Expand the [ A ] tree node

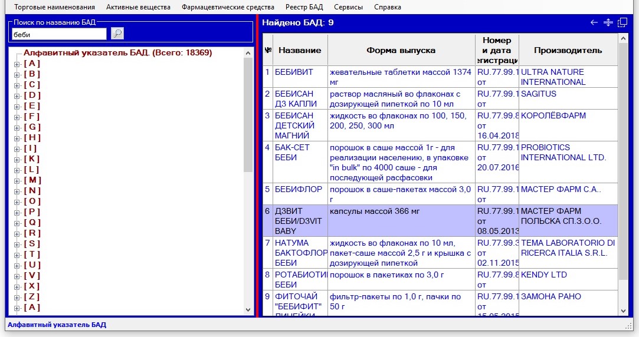[17, 64]
